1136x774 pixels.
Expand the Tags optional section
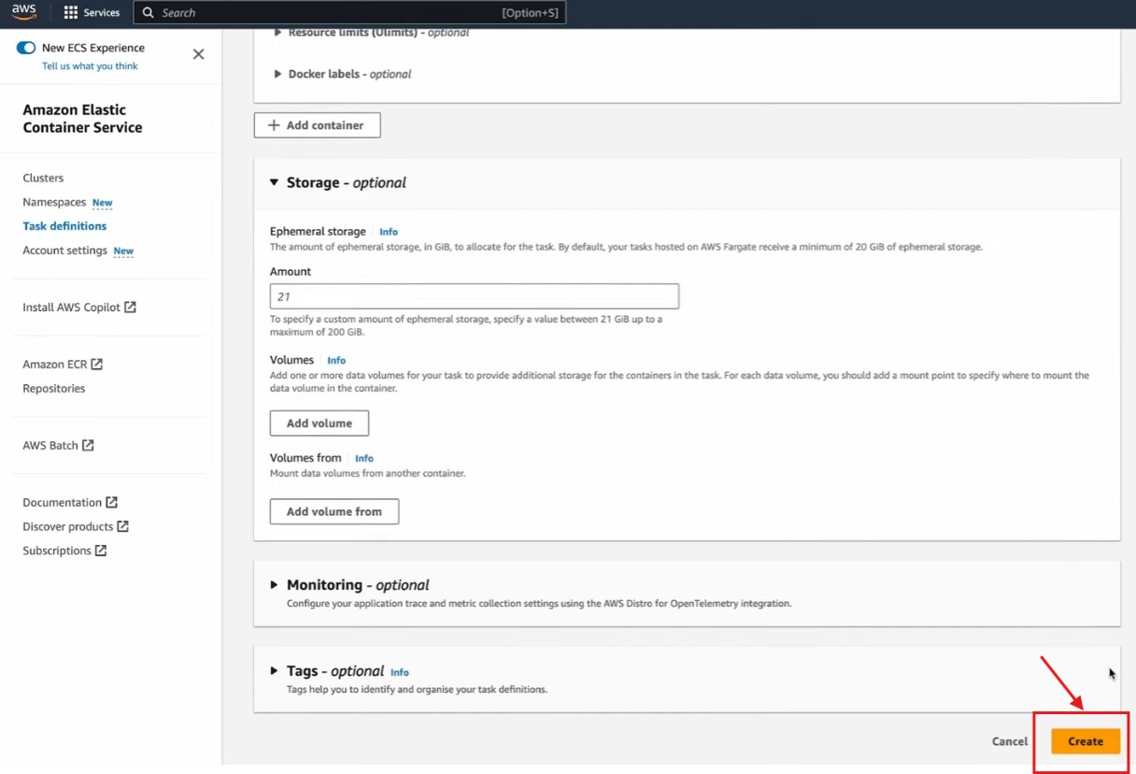275,670
